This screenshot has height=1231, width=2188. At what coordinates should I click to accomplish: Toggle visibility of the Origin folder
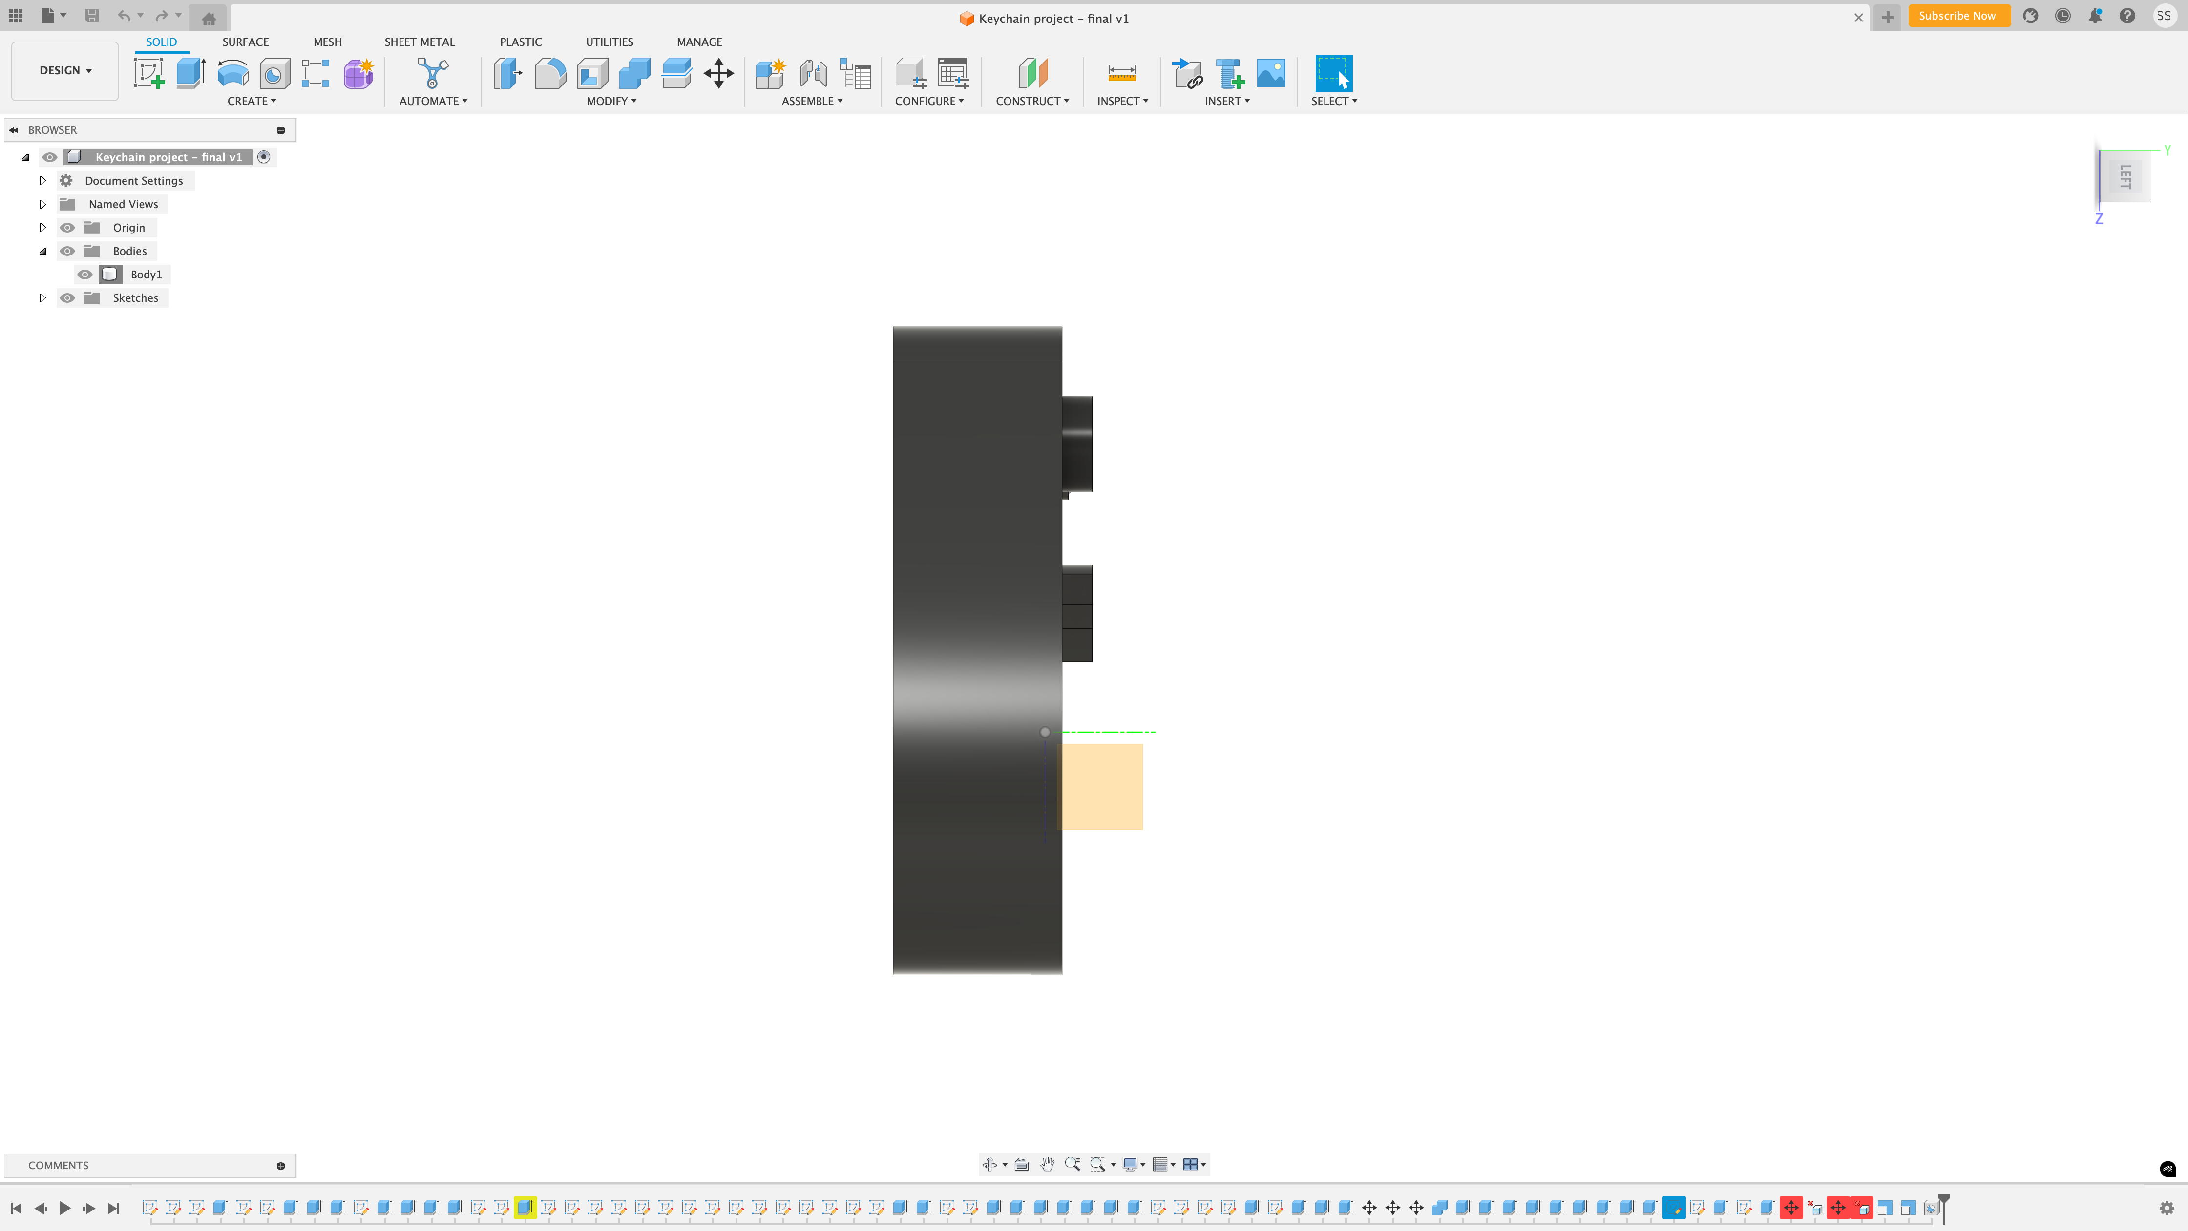(x=67, y=228)
